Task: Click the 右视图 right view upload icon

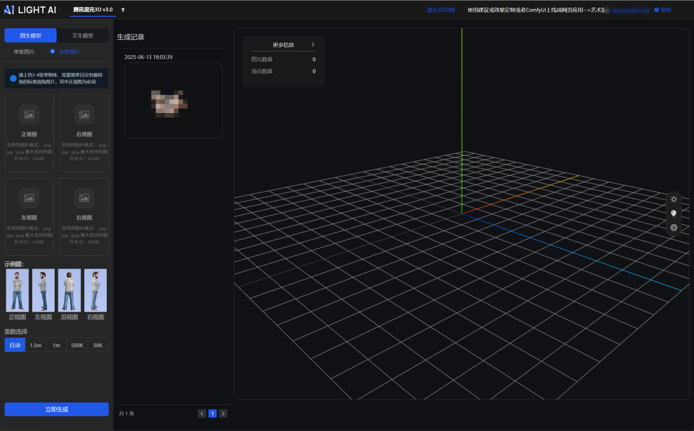Action: 84,198
